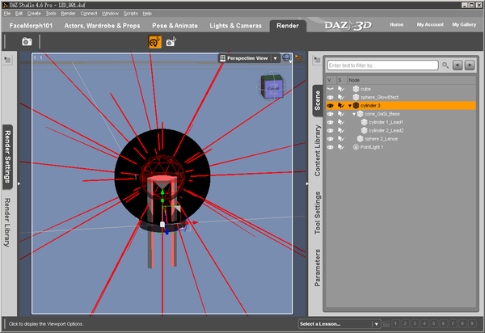Click the cube node mesh icon
The width and height of the screenshot is (485, 333).
point(356,89)
